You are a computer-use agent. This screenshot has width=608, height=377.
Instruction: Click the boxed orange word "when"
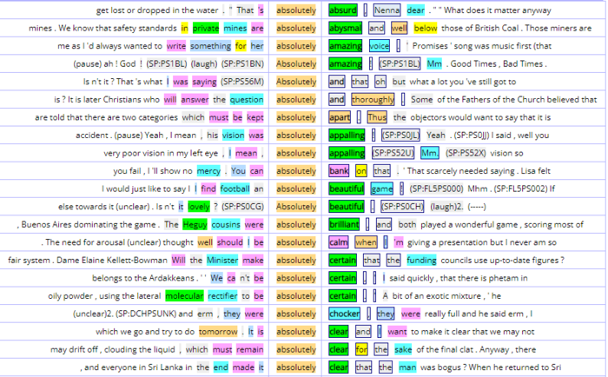tap(366, 242)
